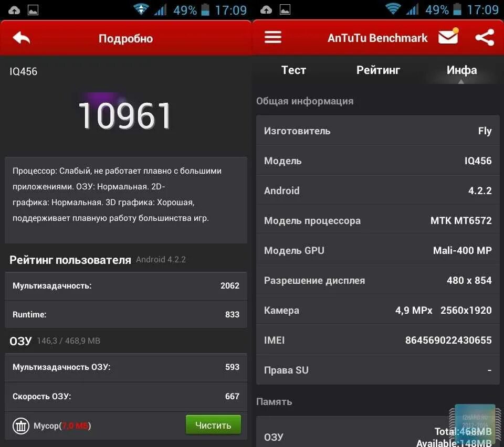Tap the Подробно title
The height and width of the screenshot is (447, 504).
tap(125, 38)
